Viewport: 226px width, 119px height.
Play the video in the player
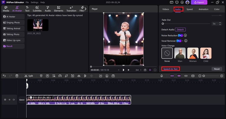pyautogui.click(x=123, y=70)
